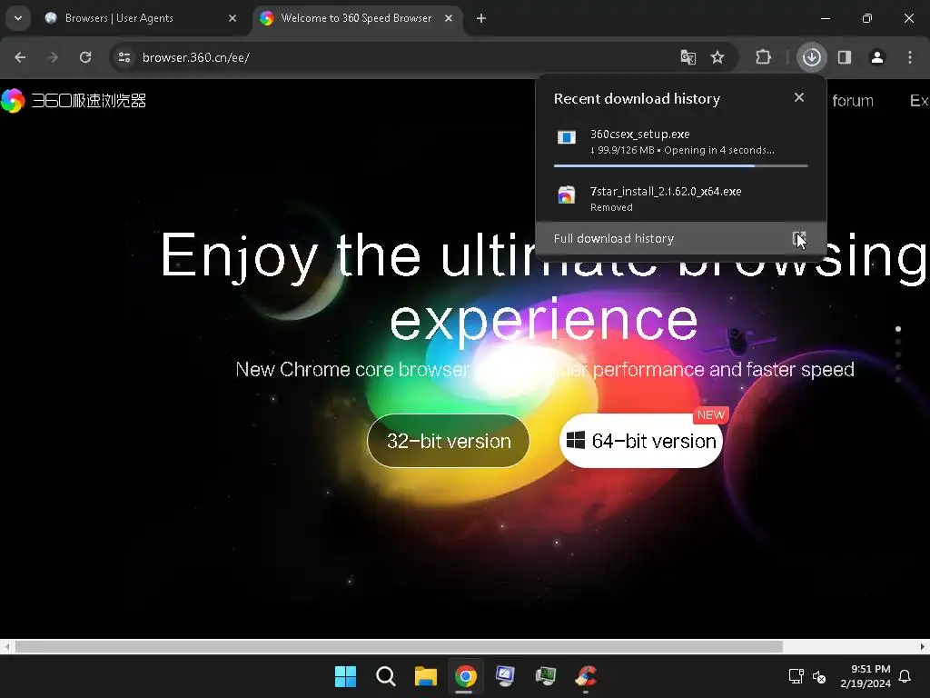Open the forum navigation link
The width and height of the screenshot is (930, 698).
(852, 101)
